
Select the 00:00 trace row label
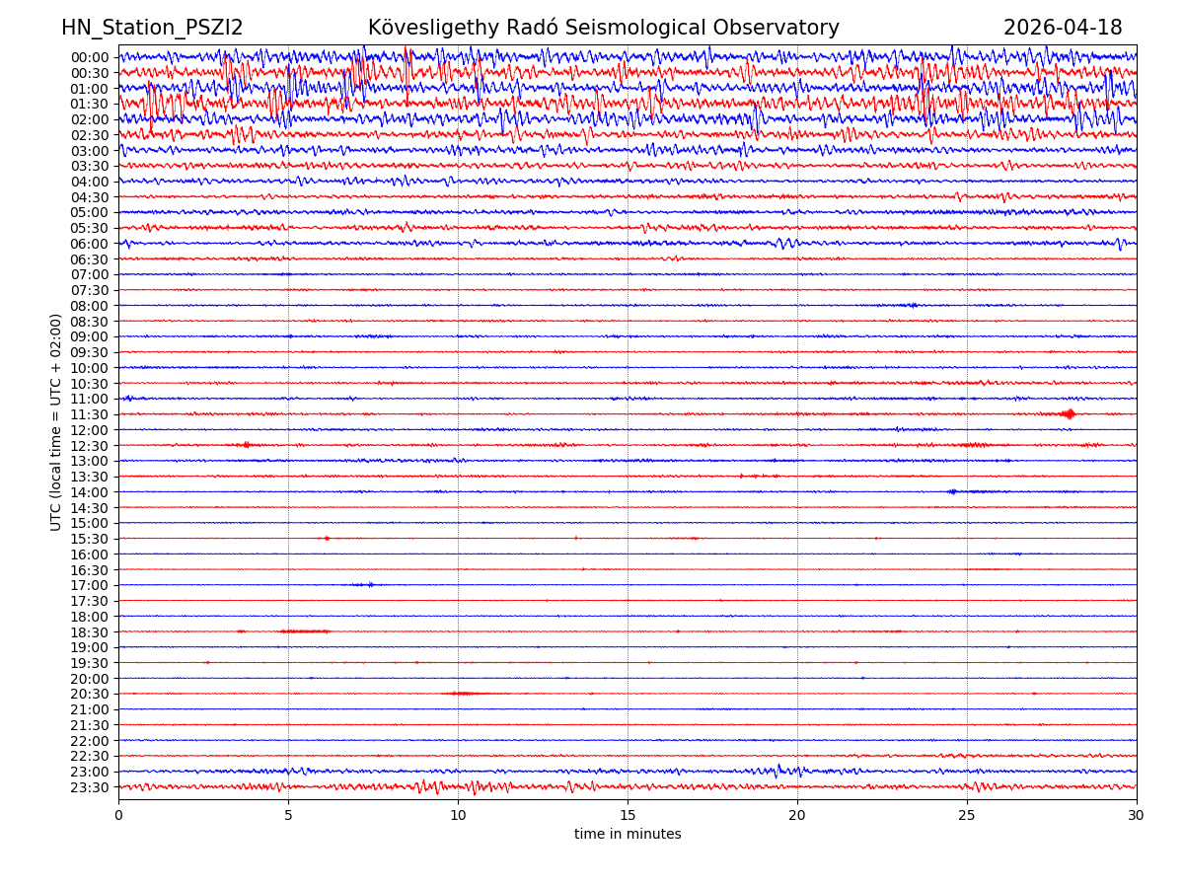pos(89,57)
